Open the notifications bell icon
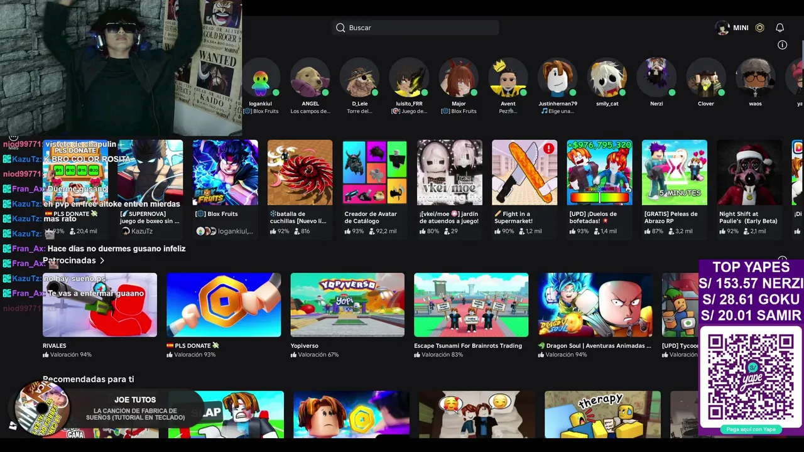Viewport: 804px width, 452px height. (x=780, y=28)
